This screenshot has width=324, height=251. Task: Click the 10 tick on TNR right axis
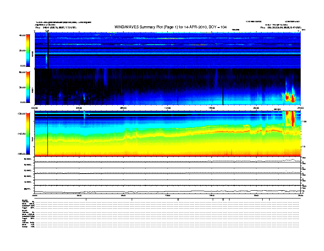[304, 147]
